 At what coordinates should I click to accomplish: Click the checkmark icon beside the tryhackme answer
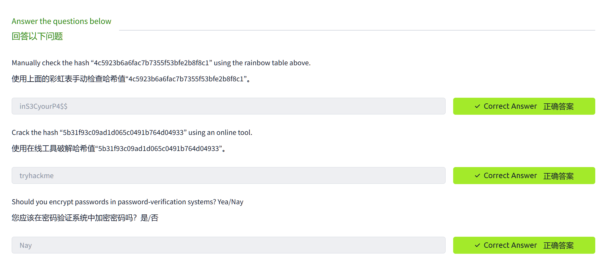pyautogui.click(x=477, y=176)
